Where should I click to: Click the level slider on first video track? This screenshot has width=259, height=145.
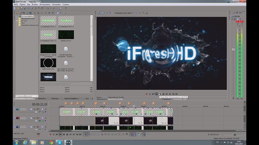coord(36,112)
